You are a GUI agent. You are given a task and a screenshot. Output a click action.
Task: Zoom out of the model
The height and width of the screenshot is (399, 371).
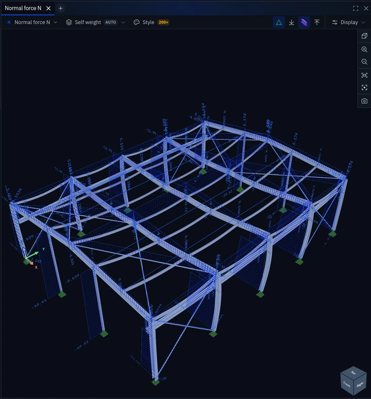click(x=364, y=62)
